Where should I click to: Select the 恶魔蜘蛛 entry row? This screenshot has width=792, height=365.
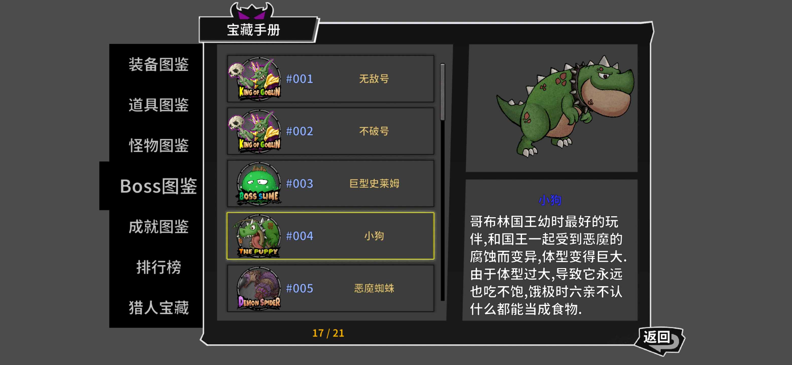pos(331,288)
